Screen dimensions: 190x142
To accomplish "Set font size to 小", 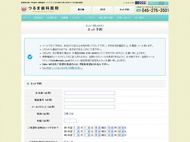I will pos(161,3).
